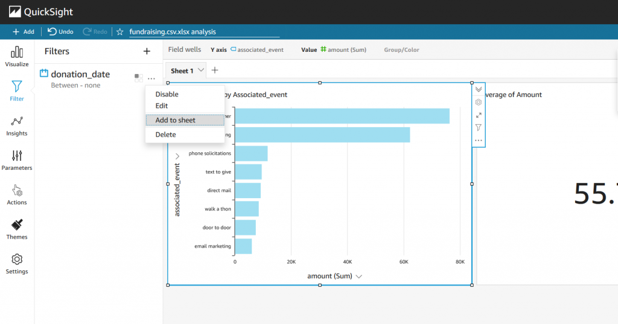
Task: Edit the fundraising.csv.xlsx analysis title
Action: (x=204, y=32)
